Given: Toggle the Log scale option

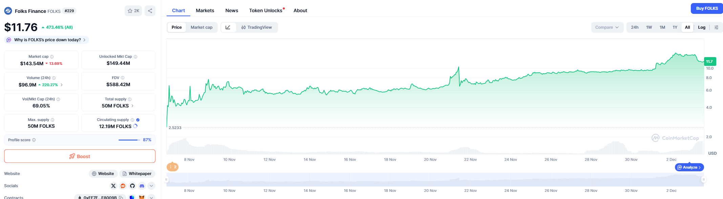Looking at the screenshot, I should click(x=702, y=27).
